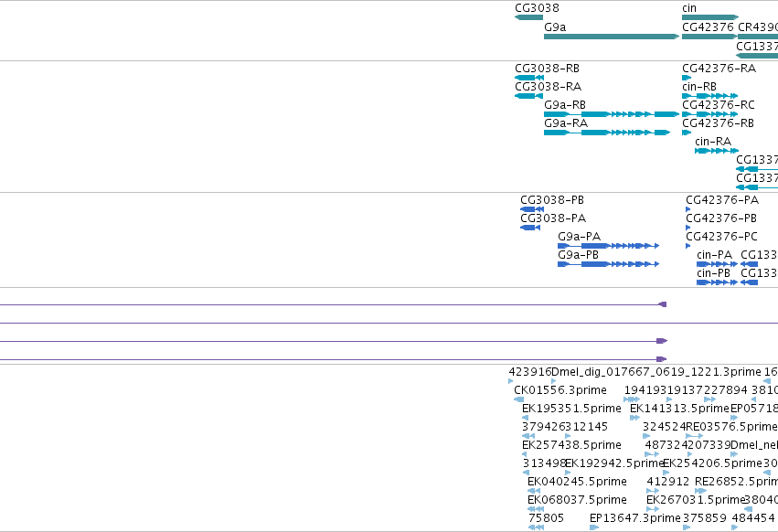Select the cin-RA transcript glyph
The width and height of the screenshot is (778, 532).
click(x=717, y=151)
